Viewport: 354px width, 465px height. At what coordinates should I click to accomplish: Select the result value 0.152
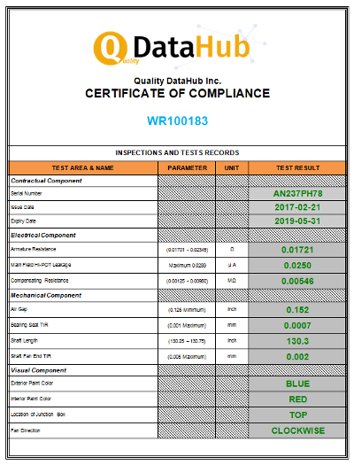[x=297, y=310]
